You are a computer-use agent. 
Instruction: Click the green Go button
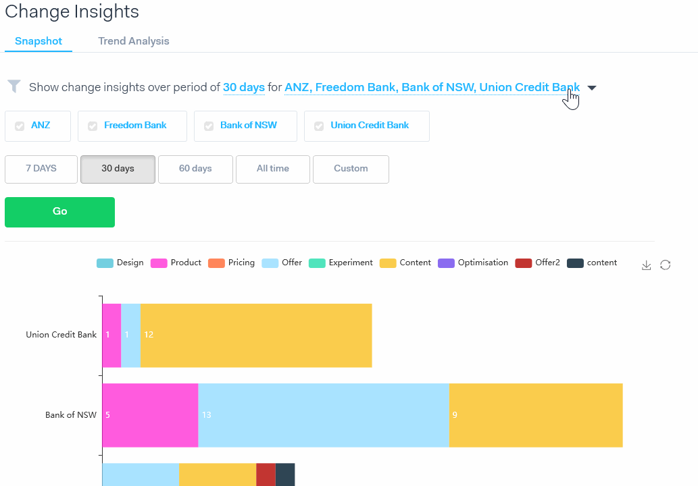[59, 212]
